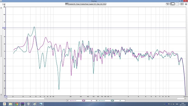Open File Explorer from the taskbar
The height and width of the screenshot is (106, 188).
(x=11, y=104)
